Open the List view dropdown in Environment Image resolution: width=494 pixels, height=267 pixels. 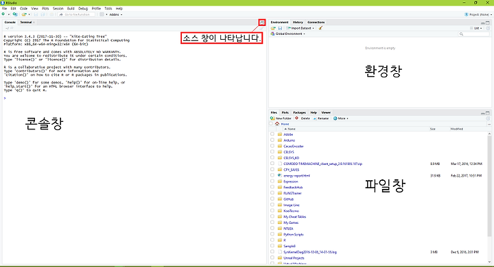(x=476, y=28)
